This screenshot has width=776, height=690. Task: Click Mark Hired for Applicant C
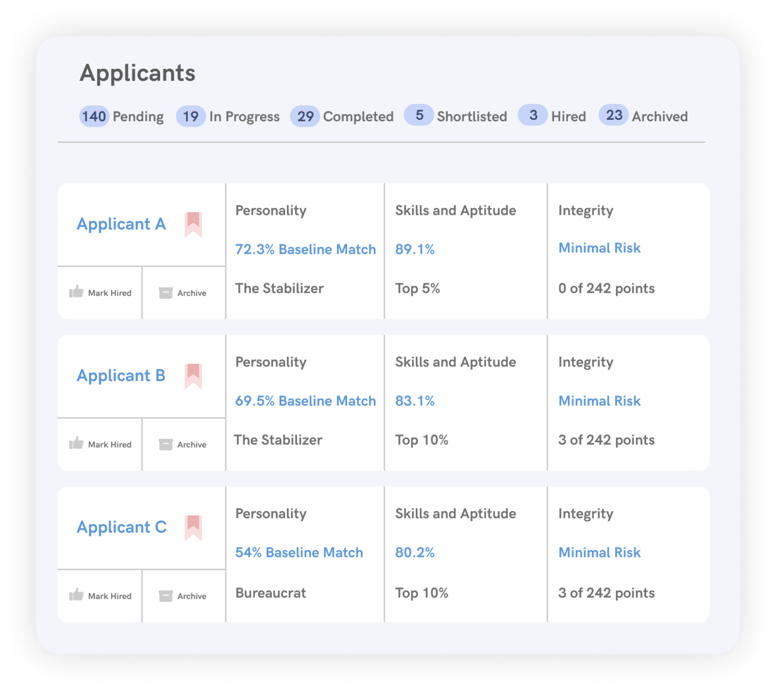click(x=100, y=595)
